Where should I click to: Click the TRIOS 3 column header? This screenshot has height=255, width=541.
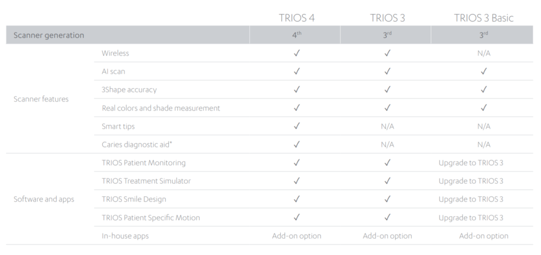[x=387, y=18]
